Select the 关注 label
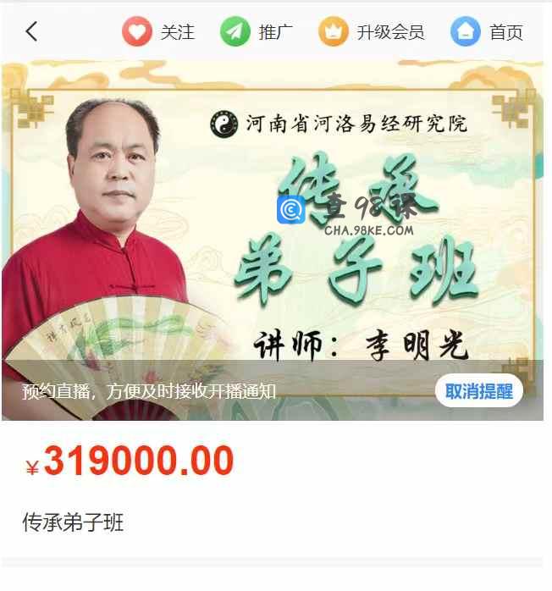Viewport: 552px width, 591px height. (178, 32)
